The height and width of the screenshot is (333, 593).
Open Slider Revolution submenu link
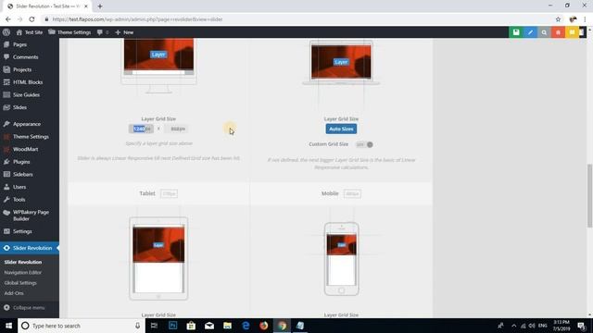coord(23,262)
